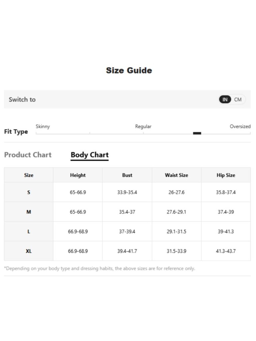256x341 pixels.
Task: Click the S hip value 35.8-37.4
Action: coord(226,192)
